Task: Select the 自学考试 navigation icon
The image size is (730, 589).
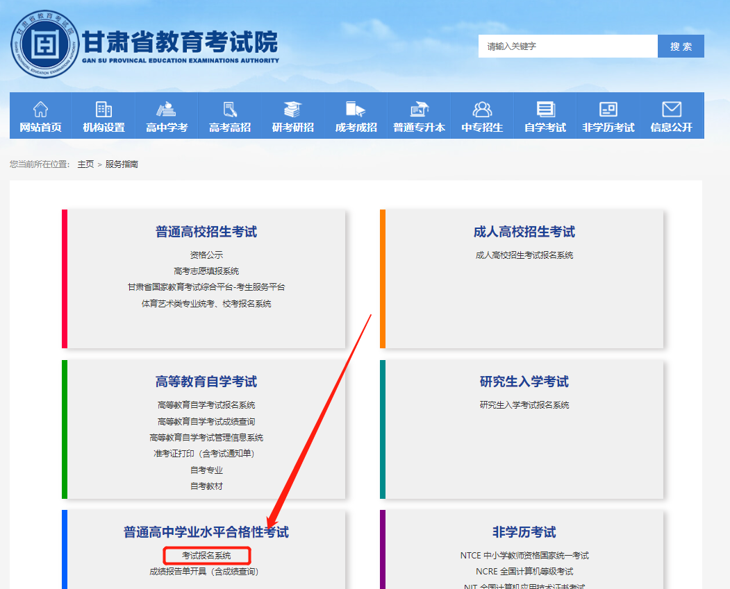Action: tap(545, 110)
